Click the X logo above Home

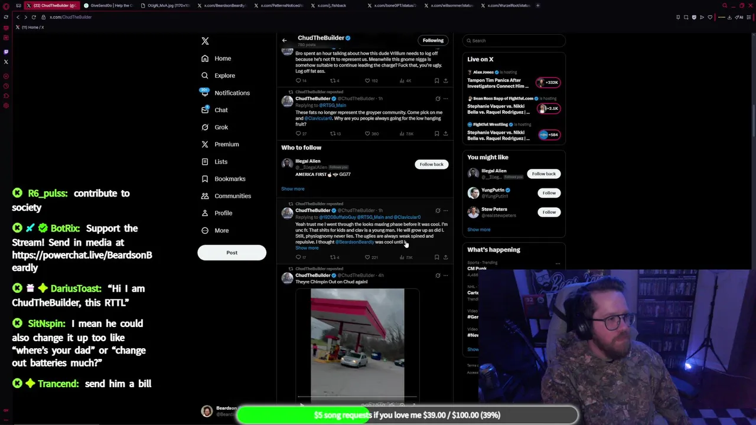[205, 41]
